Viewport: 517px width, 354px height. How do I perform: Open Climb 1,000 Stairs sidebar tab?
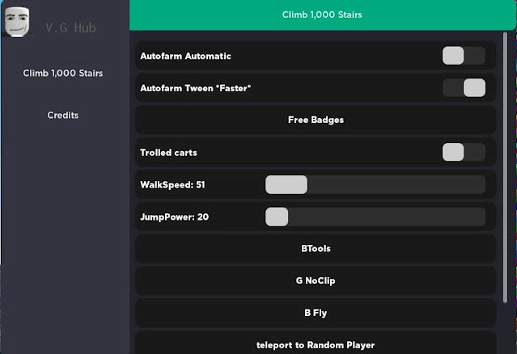[x=62, y=73]
